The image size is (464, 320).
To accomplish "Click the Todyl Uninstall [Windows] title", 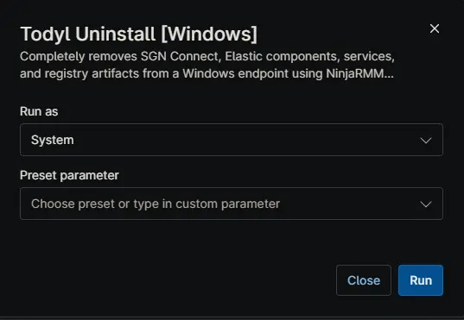I will (139, 34).
